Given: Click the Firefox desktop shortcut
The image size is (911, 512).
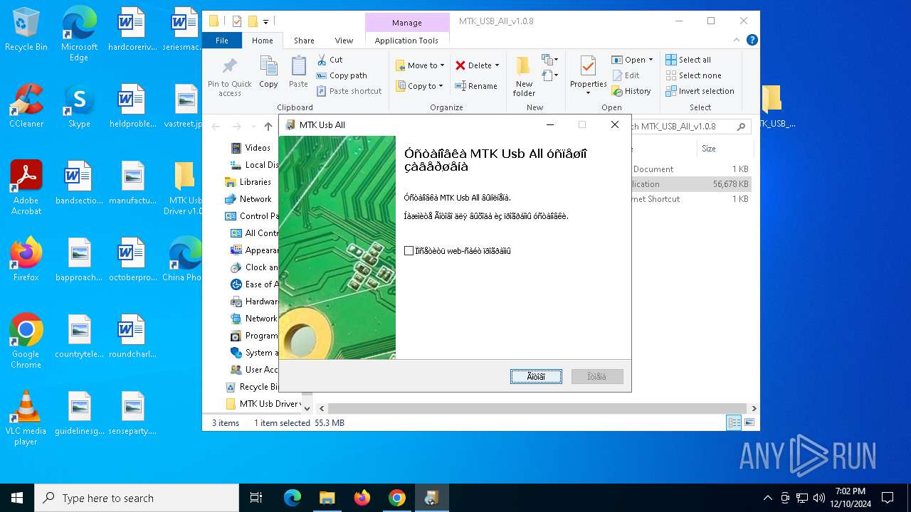Looking at the screenshot, I should click(x=26, y=260).
